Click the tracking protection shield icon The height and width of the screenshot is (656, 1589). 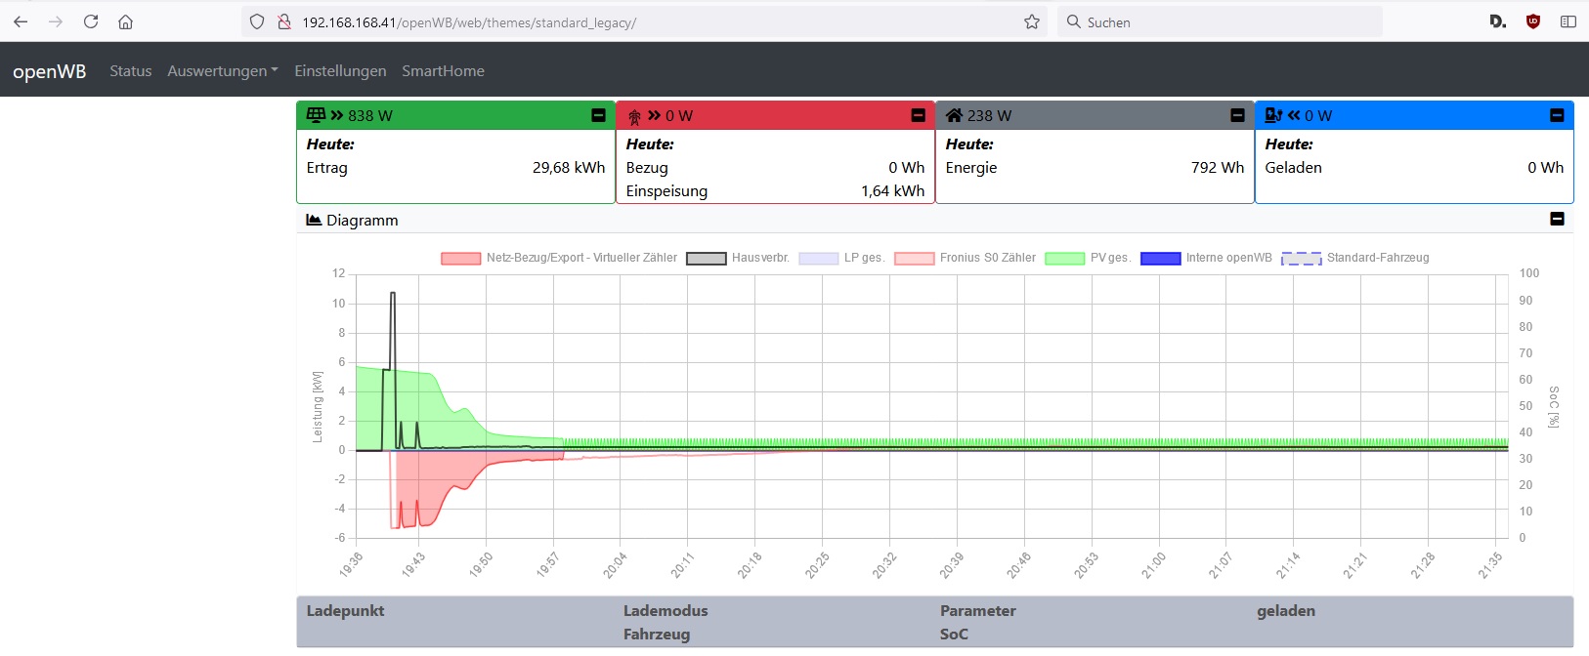257,21
